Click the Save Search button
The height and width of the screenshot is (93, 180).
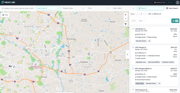[172, 8]
